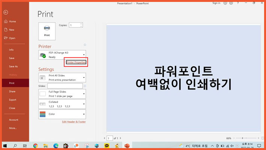Click the zoom in plus button

tap(258, 138)
